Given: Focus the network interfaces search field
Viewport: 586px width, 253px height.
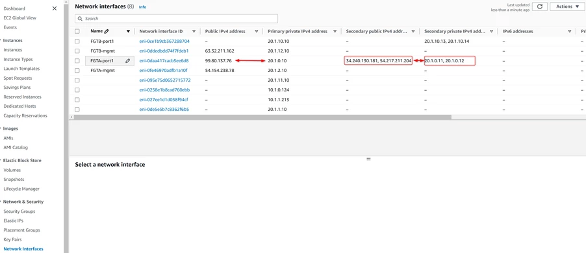Looking at the screenshot, I should (x=177, y=19).
